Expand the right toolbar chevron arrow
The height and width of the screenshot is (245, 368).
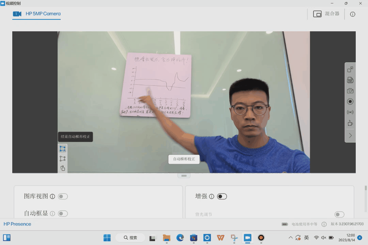tap(350, 135)
